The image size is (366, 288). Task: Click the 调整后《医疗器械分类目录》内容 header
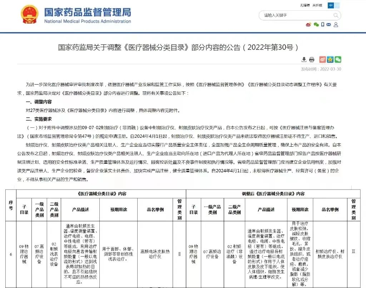pos(273,194)
